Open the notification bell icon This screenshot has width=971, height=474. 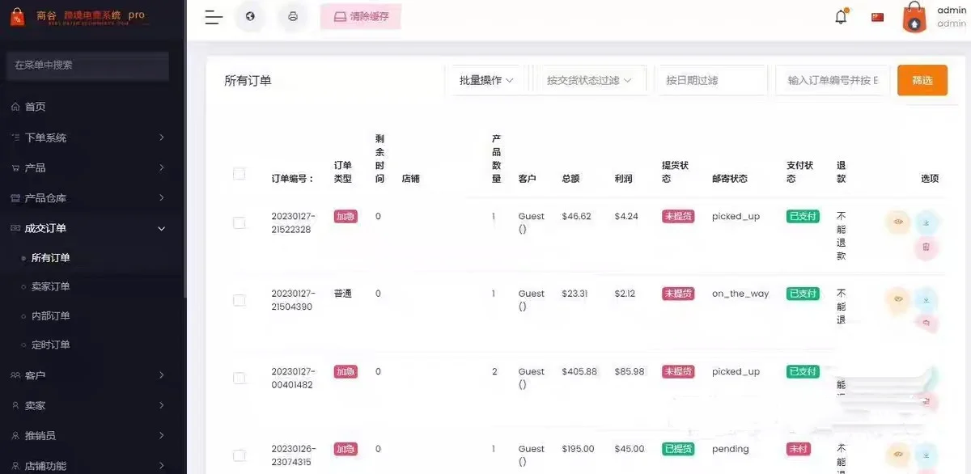pyautogui.click(x=842, y=17)
